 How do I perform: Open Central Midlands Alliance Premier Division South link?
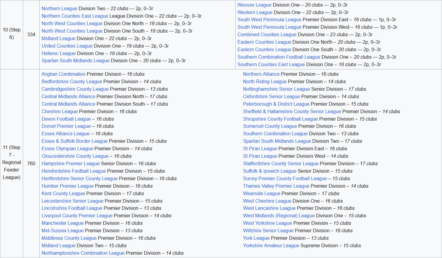68,104
